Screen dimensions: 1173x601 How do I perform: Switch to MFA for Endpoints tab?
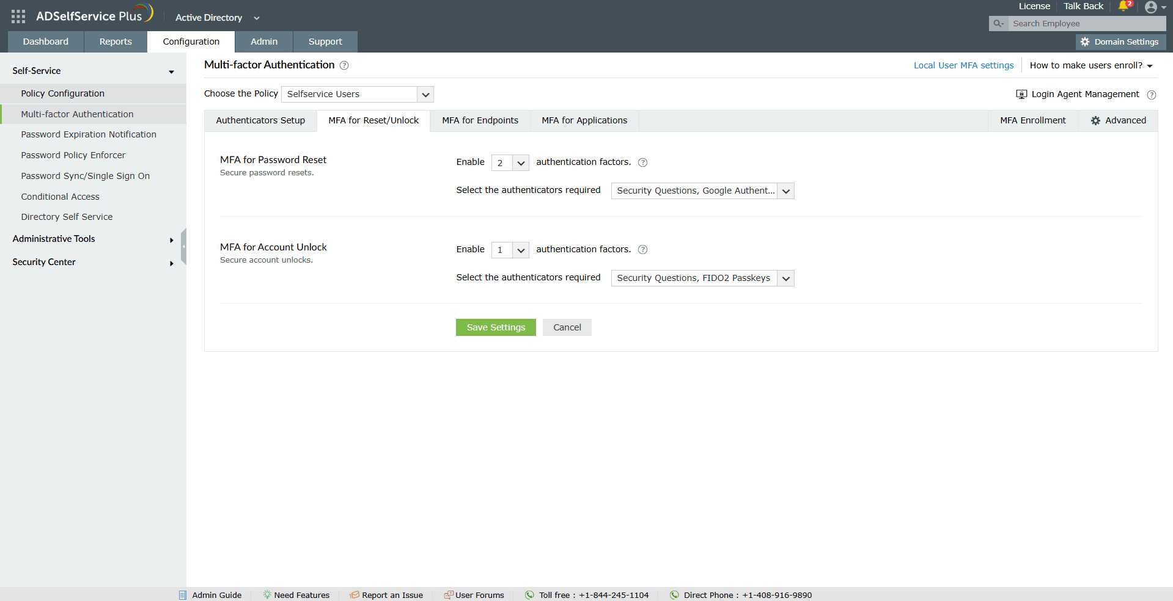480,121
